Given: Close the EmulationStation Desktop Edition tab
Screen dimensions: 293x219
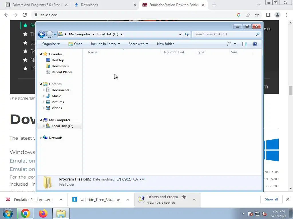Looking at the screenshot, I should click(203, 5).
